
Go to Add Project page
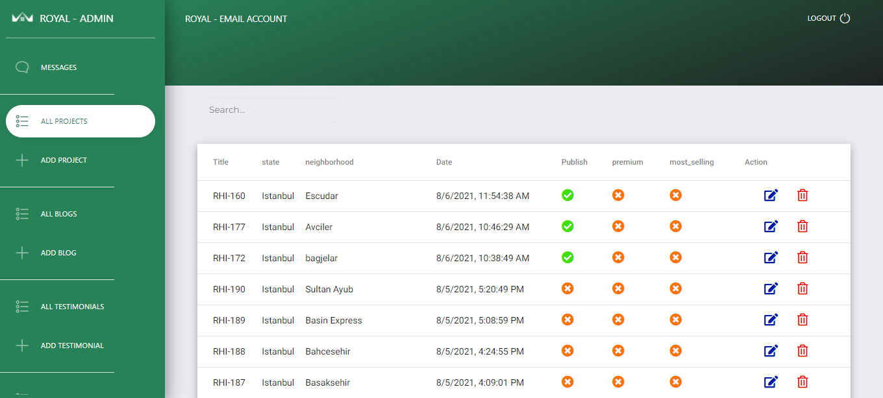[x=64, y=160]
